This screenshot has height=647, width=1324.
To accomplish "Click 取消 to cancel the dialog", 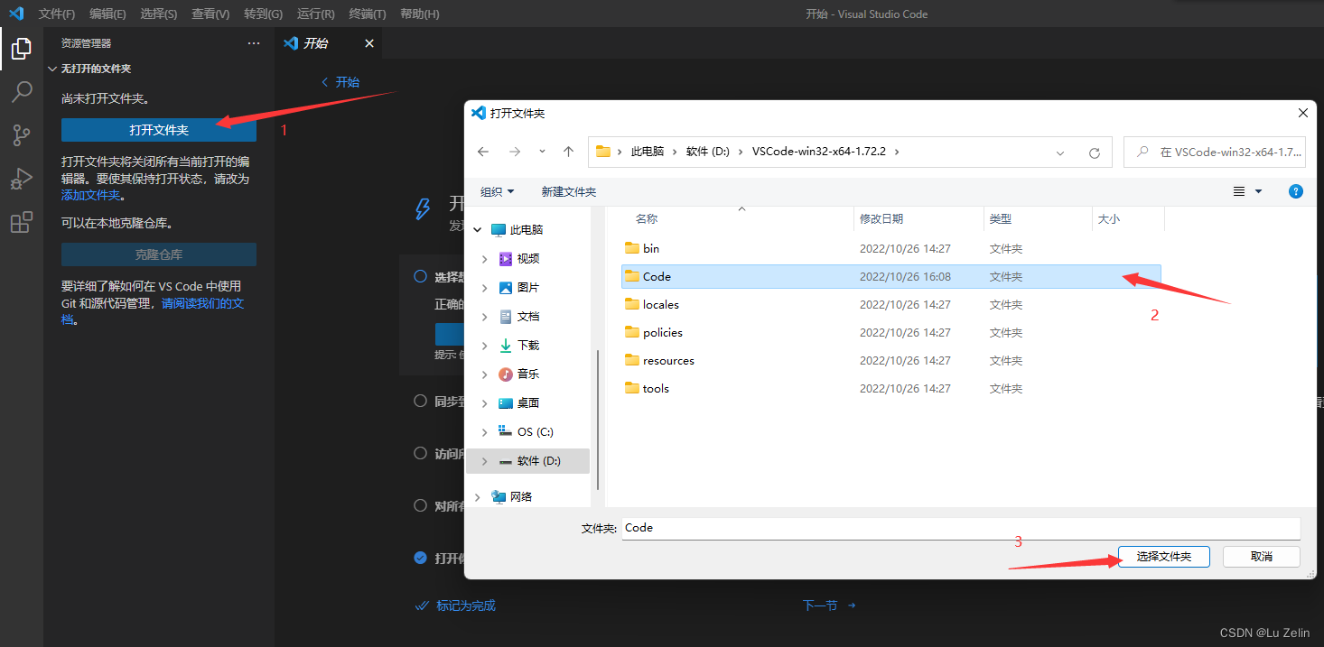I will (x=1262, y=557).
